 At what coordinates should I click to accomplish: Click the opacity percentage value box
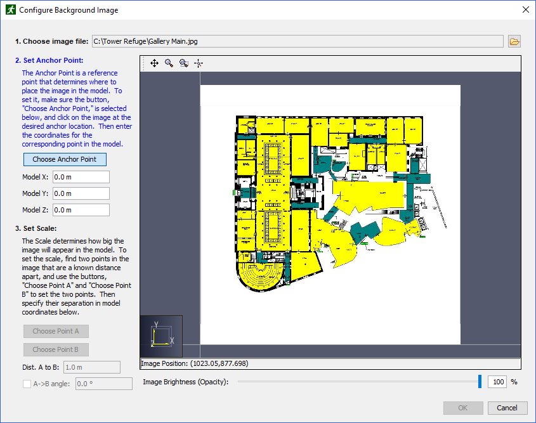tap(498, 382)
